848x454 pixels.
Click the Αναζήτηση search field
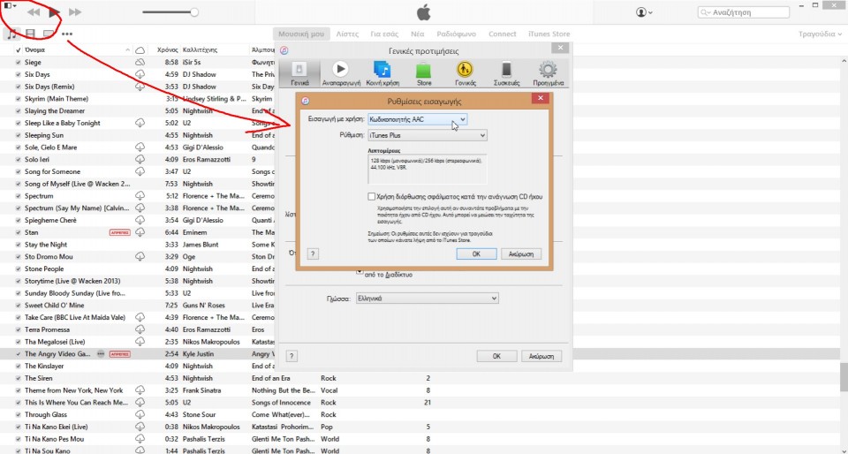coord(744,12)
